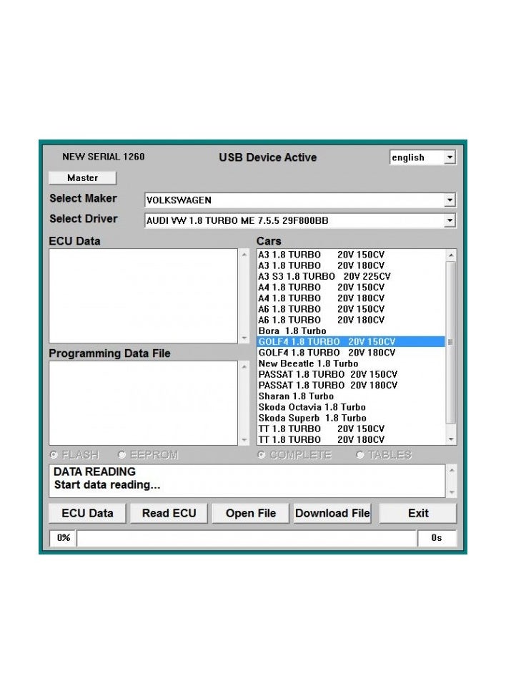The height and width of the screenshot is (694, 506).
Task: Open the Select Driver dropdown arrow
Action: click(450, 220)
